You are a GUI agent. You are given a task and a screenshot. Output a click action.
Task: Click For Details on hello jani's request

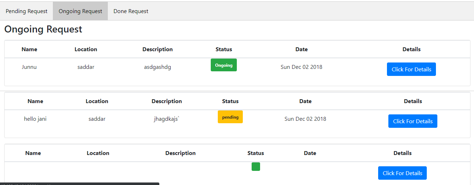click(413, 121)
